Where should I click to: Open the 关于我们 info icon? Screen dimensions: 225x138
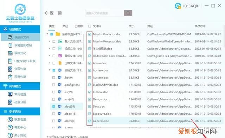coord(10,135)
